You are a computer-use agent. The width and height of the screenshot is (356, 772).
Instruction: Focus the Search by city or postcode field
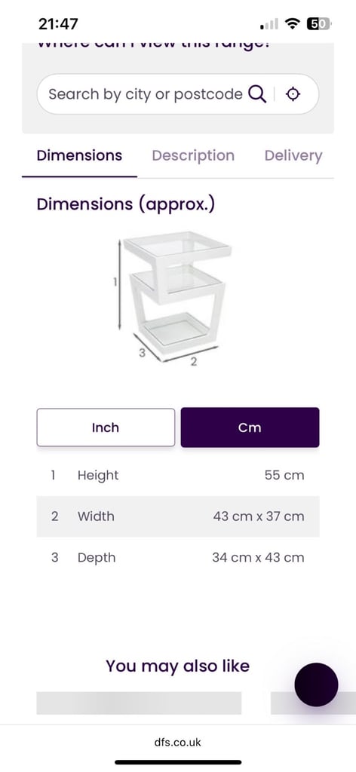pyautogui.click(x=146, y=94)
